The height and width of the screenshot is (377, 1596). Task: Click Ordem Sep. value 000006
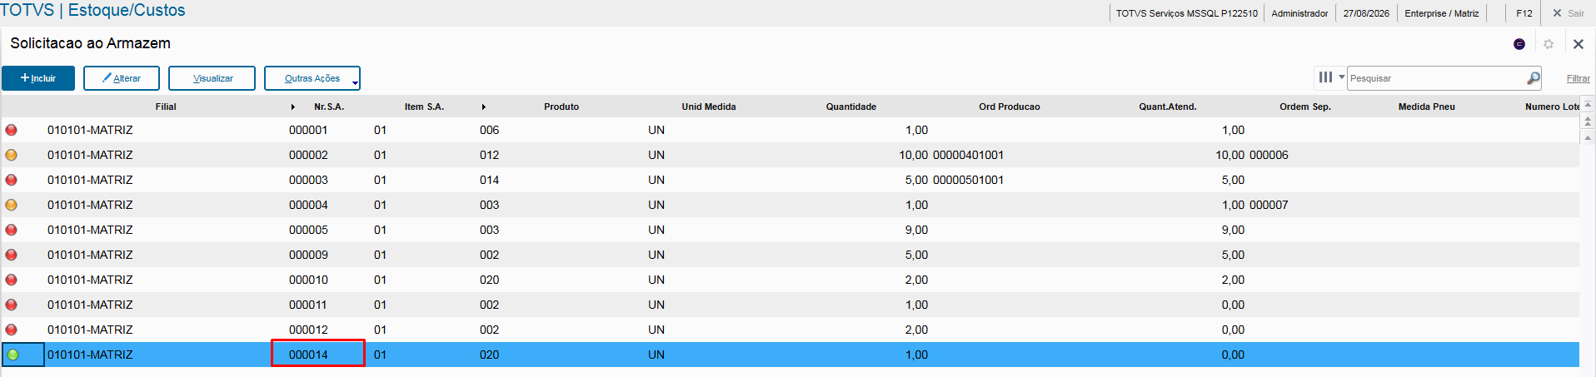1269,155
